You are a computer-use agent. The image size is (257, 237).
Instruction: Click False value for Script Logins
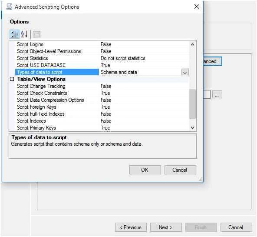[x=106, y=44]
